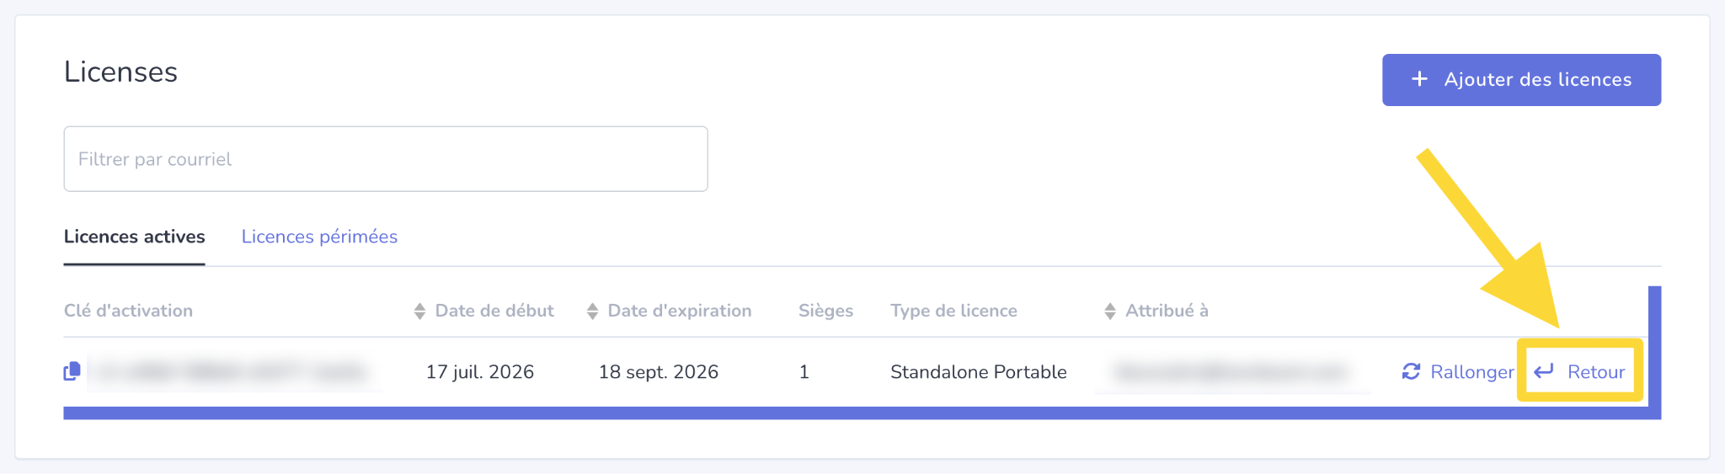
Task: Click the refresh icon beside Rallonger
Action: (1411, 371)
